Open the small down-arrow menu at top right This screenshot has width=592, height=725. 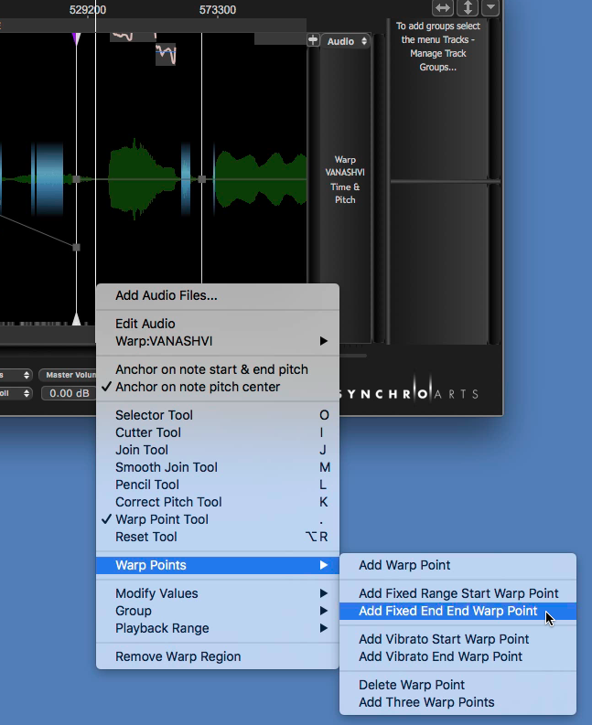point(490,8)
